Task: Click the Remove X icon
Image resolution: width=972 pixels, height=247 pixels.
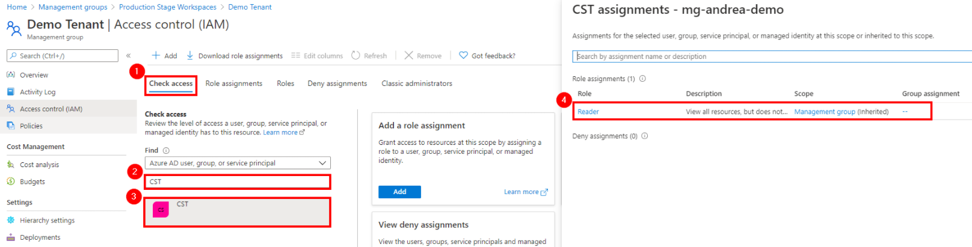Action: (x=408, y=55)
